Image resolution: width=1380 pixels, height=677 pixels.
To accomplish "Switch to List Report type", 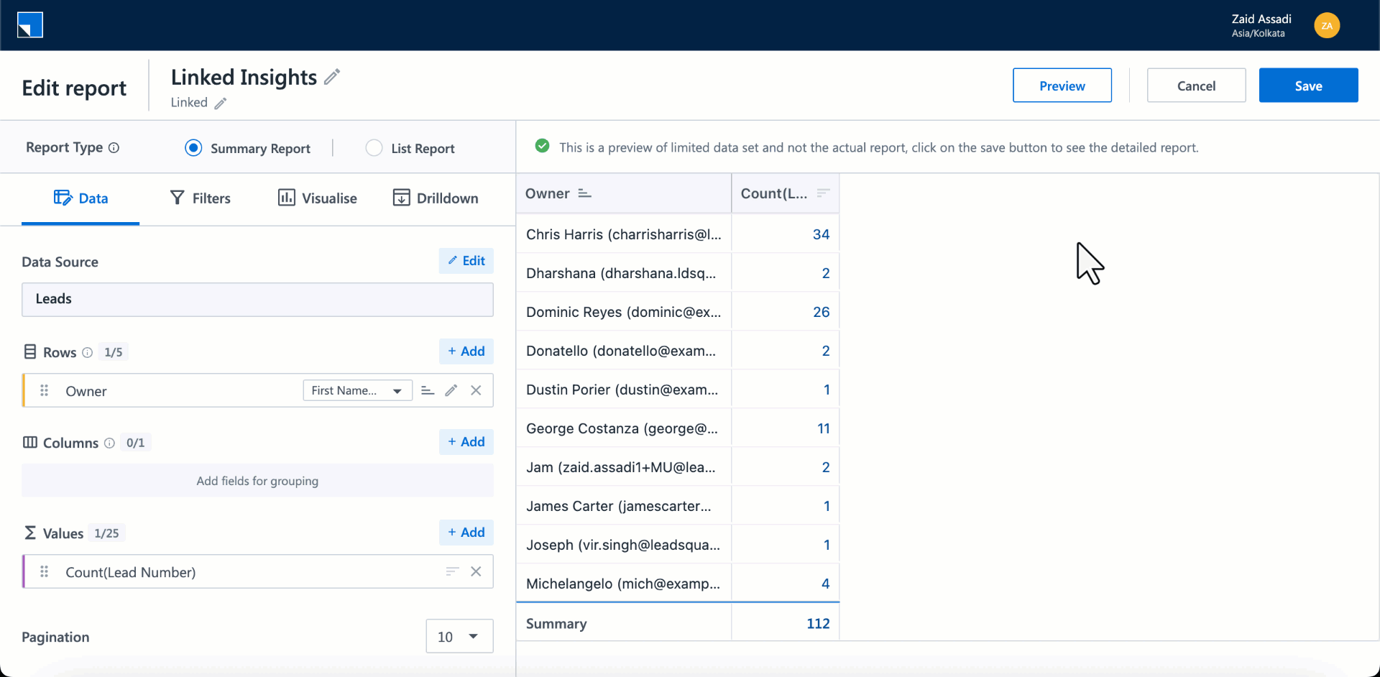I will (x=374, y=148).
